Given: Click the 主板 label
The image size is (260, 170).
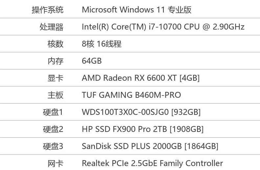Looking at the screenshot, I should click(55, 95).
